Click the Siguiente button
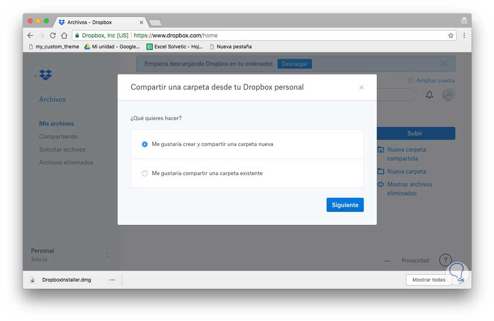This screenshot has height=321, width=494. [345, 205]
